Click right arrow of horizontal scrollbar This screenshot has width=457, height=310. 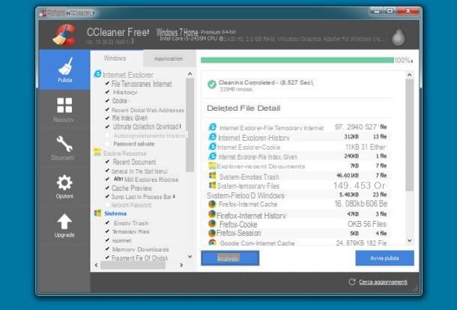pyautogui.click(x=181, y=265)
